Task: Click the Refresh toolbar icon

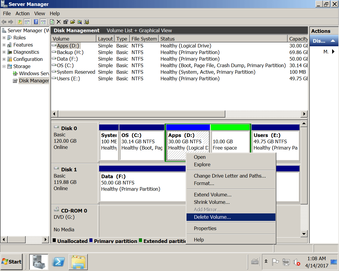Action: [52, 22]
